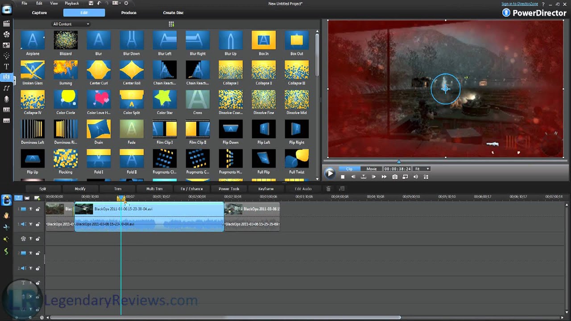The height and width of the screenshot is (321, 571).
Task: Click the Keyframe button
Action: (x=266, y=189)
